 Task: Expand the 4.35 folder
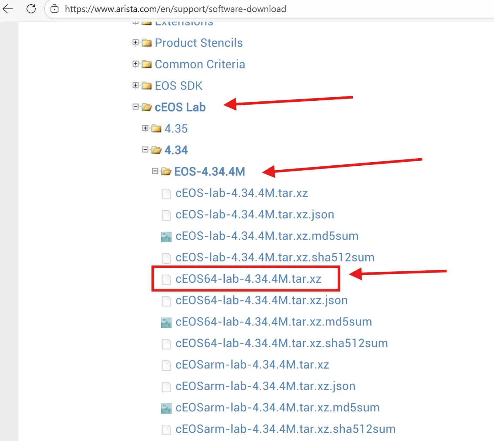click(x=145, y=128)
